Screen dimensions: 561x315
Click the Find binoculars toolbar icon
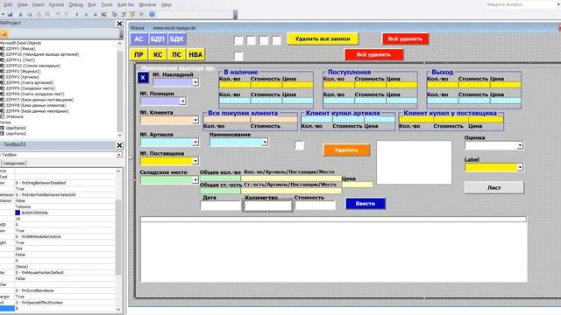pyautogui.click(x=47, y=14)
